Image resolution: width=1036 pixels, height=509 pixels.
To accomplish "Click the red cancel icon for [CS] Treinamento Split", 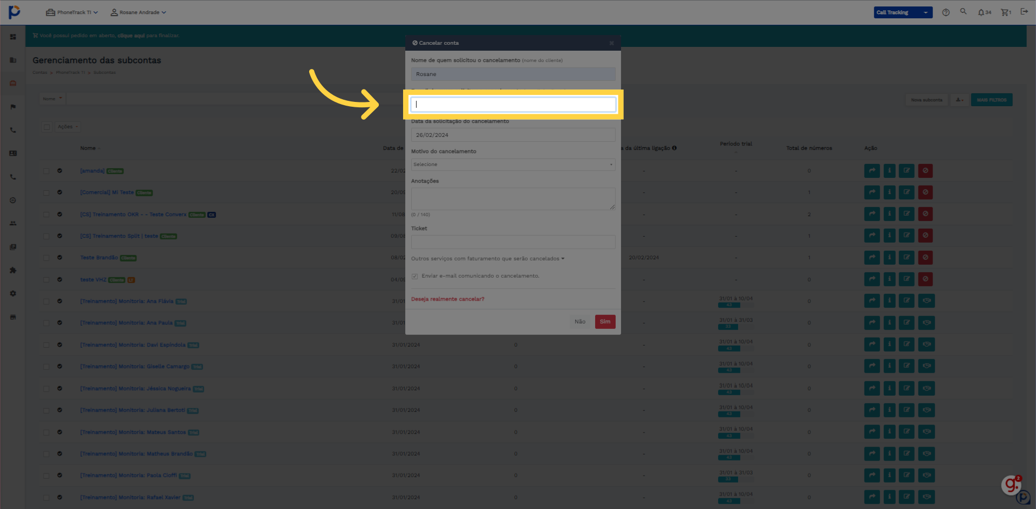I will click(x=925, y=236).
